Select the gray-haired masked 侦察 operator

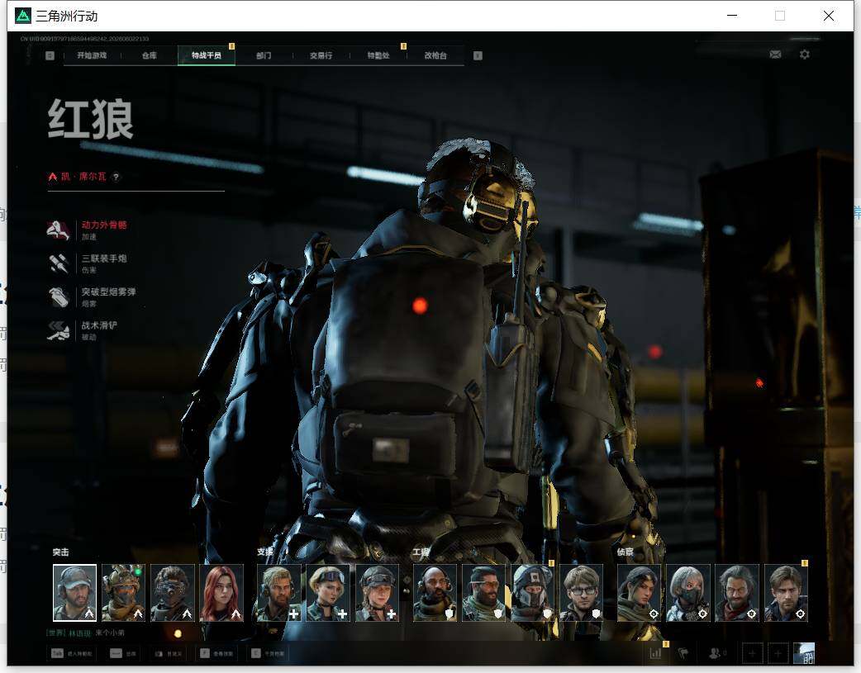pyautogui.click(x=688, y=593)
